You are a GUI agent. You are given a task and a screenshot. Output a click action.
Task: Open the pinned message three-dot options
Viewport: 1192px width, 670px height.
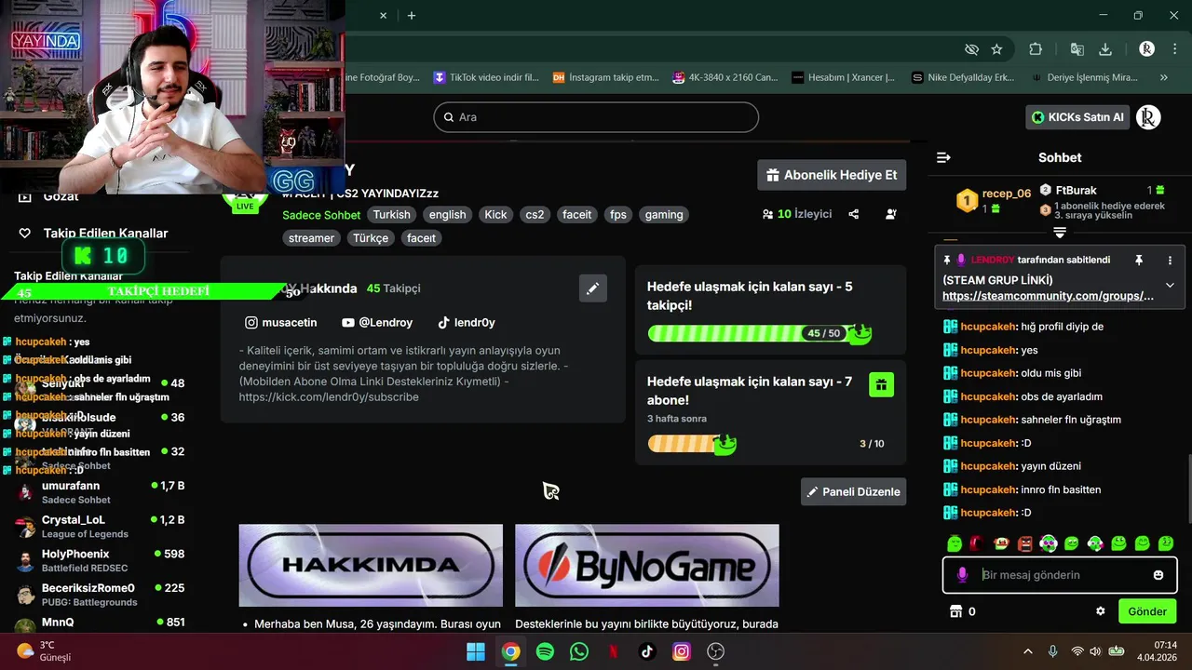point(1170,261)
